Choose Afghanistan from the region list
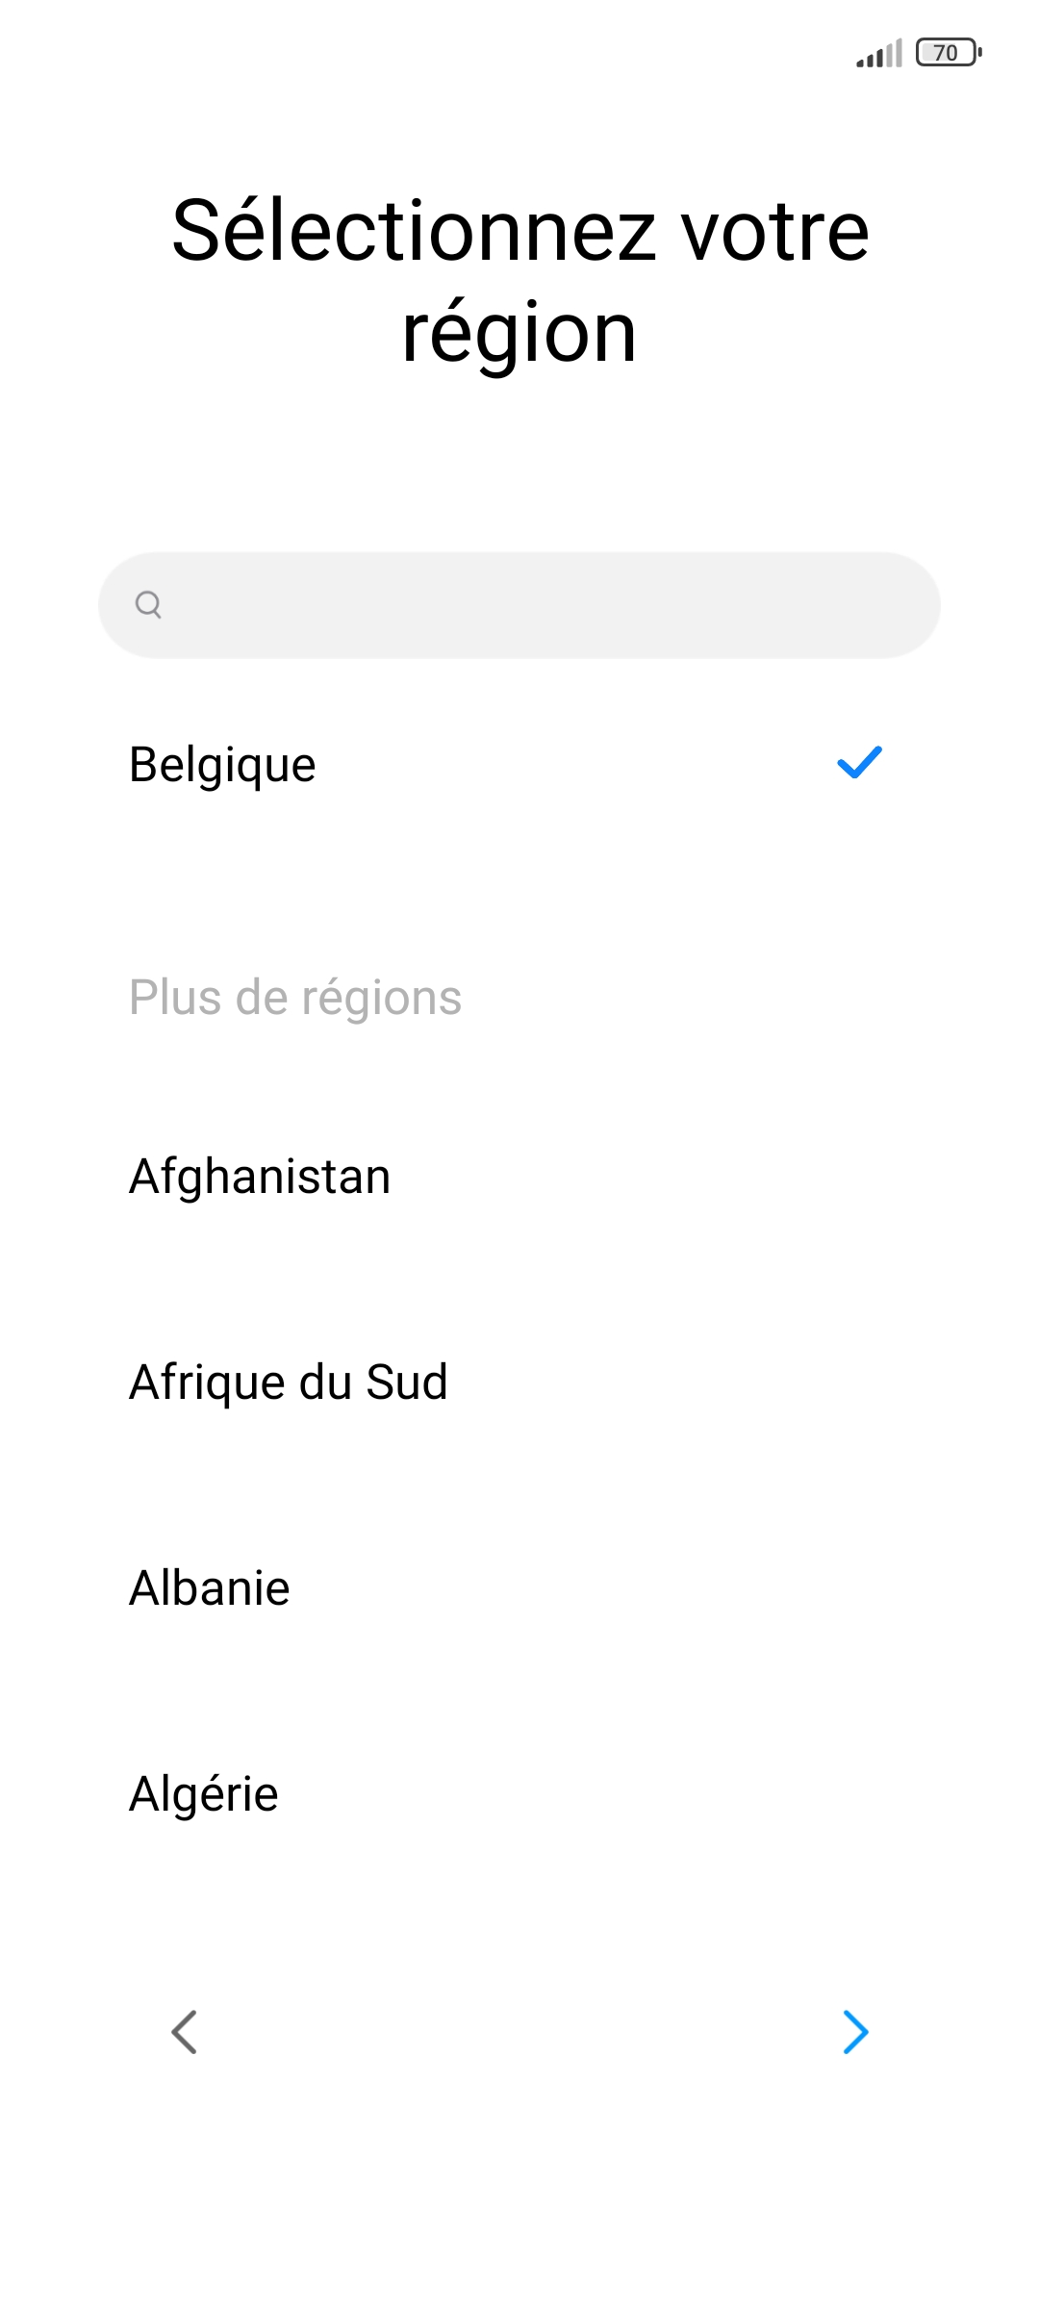This screenshot has height=2309, width=1039. coord(260,1177)
